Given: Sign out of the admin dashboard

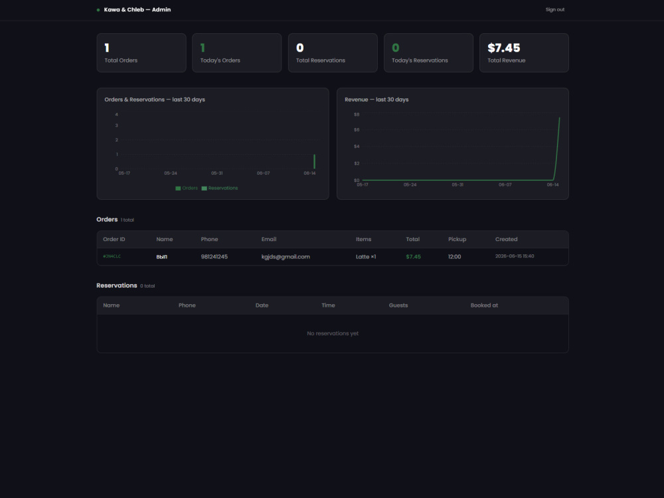Looking at the screenshot, I should point(554,9).
